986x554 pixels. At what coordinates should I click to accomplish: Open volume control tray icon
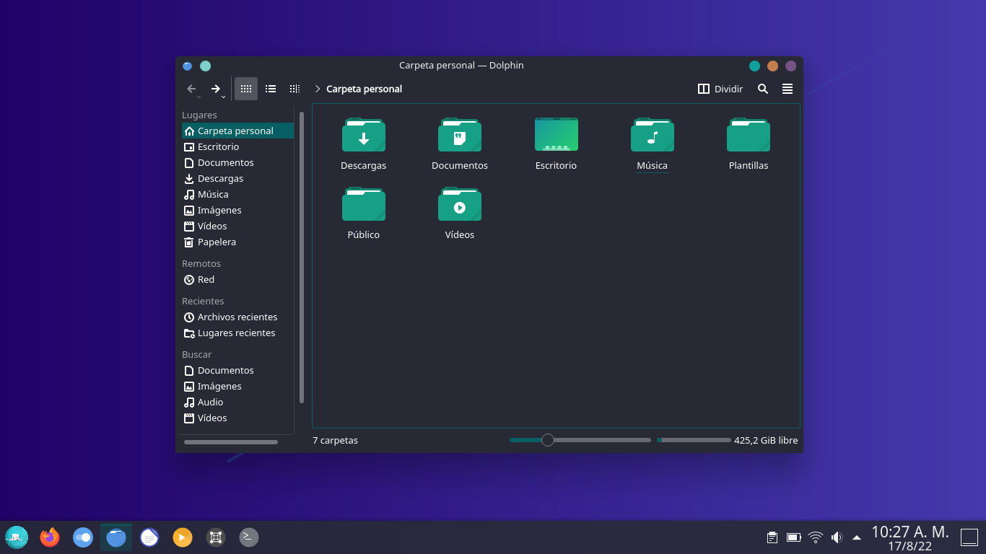(x=837, y=537)
